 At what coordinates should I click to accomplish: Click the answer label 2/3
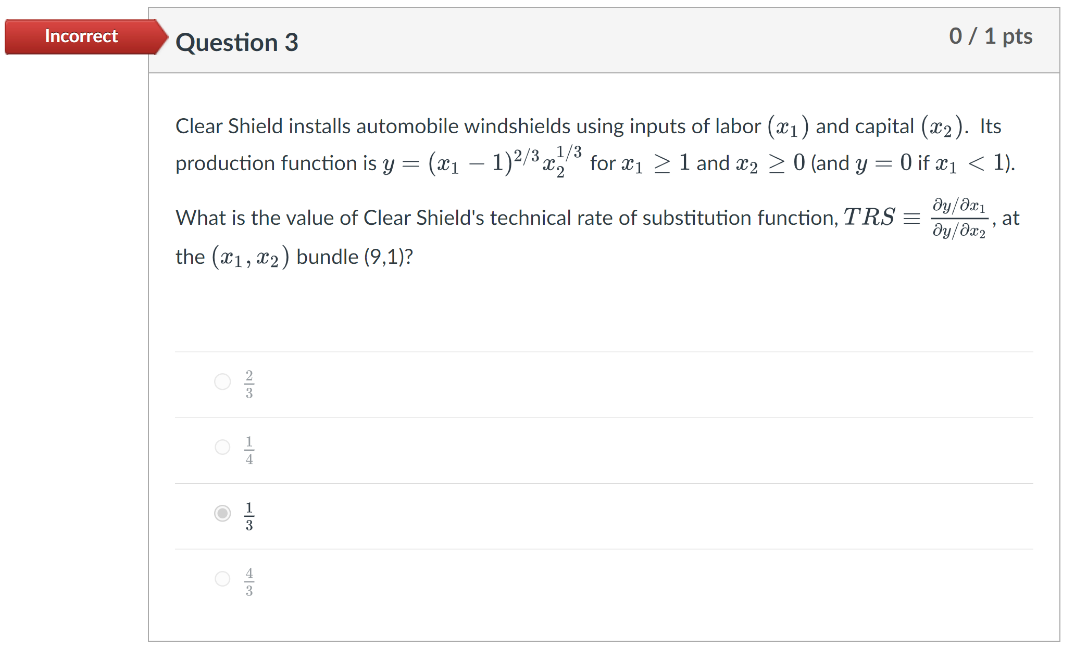pyautogui.click(x=249, y=384)
